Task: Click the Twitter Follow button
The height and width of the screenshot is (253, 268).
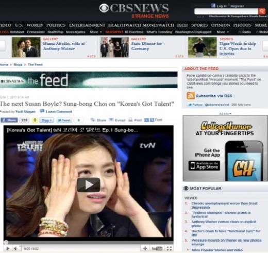Action: [x=195, y=105]
